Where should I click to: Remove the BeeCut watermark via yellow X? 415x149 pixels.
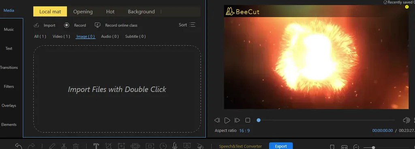[407, 7]
